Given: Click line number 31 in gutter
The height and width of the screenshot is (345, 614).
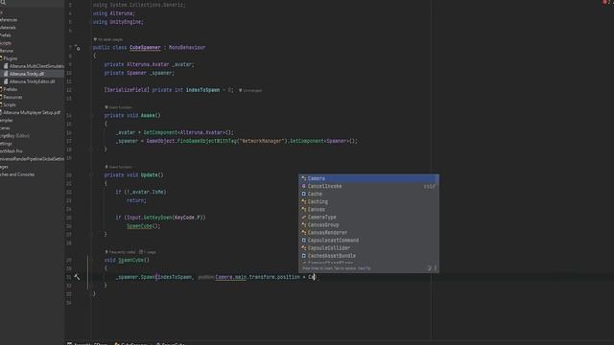Looking at the screenshot, I should click(69, 277).
